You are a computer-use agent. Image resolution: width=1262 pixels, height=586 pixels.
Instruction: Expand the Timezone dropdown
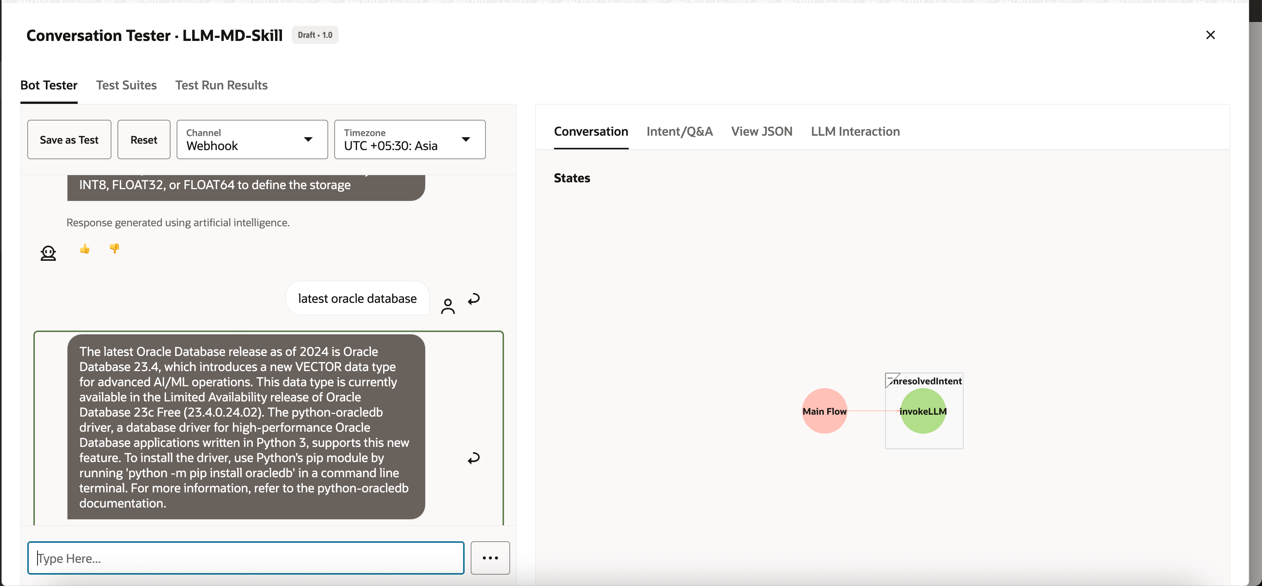coord(410,139)
